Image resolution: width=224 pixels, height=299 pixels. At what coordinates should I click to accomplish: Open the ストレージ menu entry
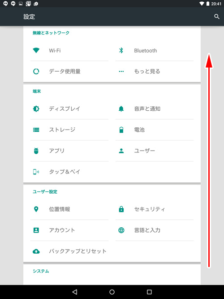69,130
